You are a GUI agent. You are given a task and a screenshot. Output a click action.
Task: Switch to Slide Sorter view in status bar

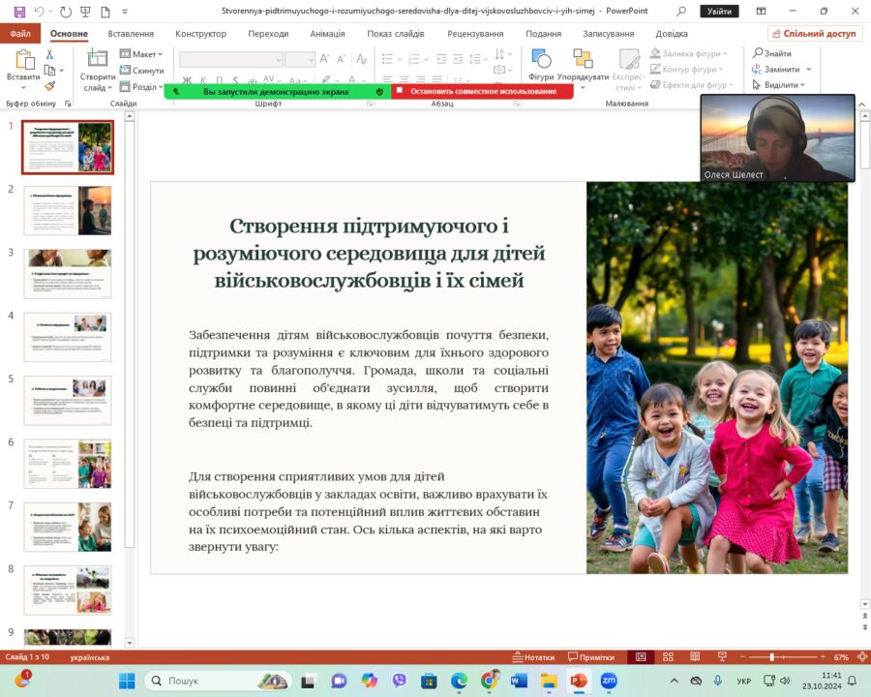668,657
